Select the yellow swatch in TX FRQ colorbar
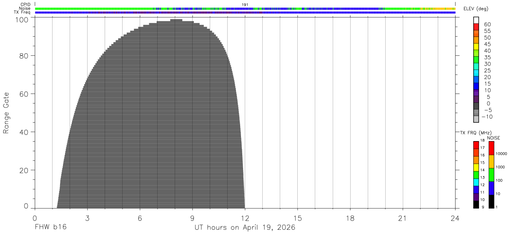This screenshot has width=512, height=236. (x=476, y=167)
